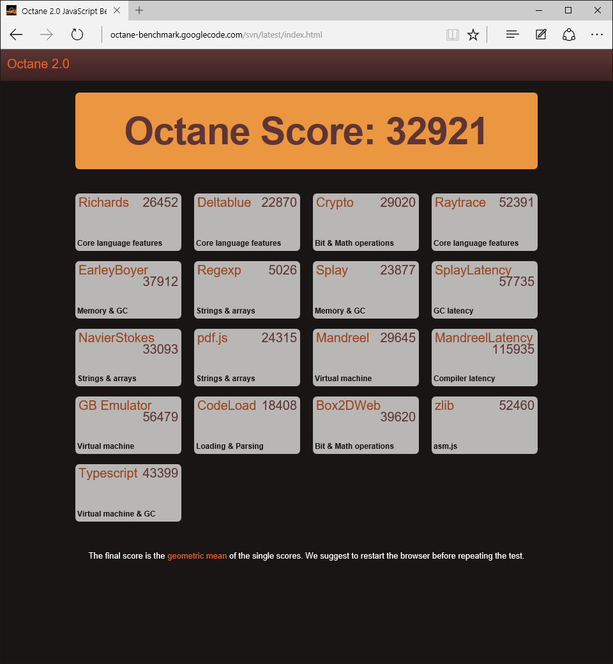The width and height of the screenshot is (613, 664).
Task: Click the Typescript score 43399
Action: tap(160, 474)
